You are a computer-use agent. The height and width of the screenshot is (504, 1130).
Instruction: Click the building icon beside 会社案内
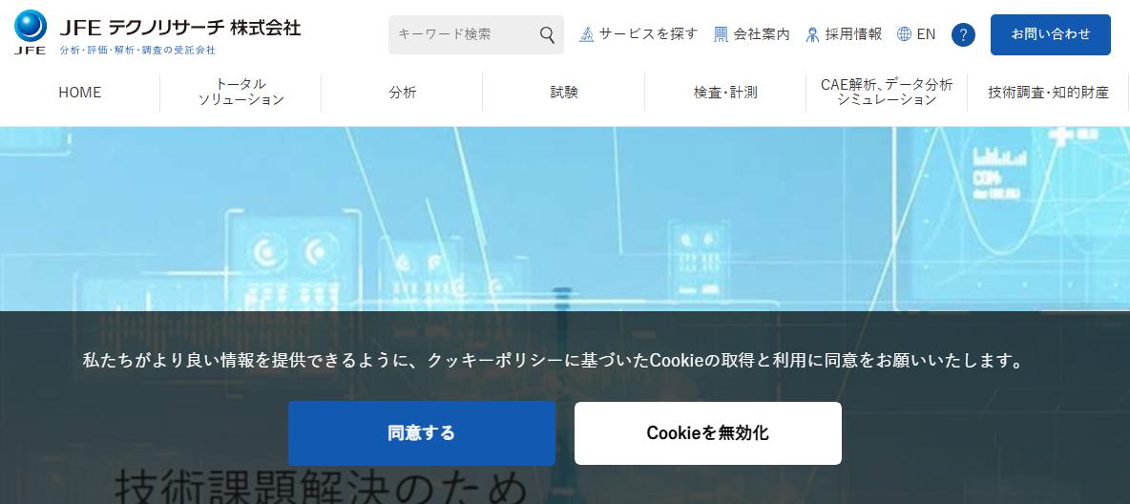tap(721, 34)
